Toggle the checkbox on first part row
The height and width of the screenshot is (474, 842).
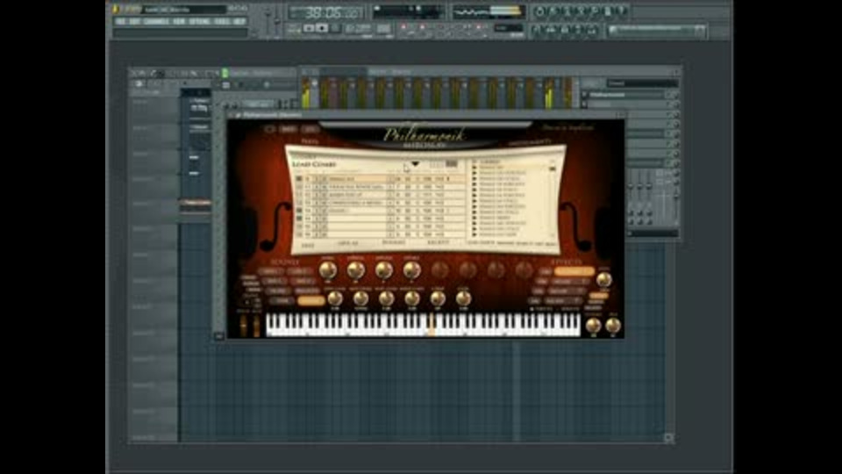tap(299, 179)
